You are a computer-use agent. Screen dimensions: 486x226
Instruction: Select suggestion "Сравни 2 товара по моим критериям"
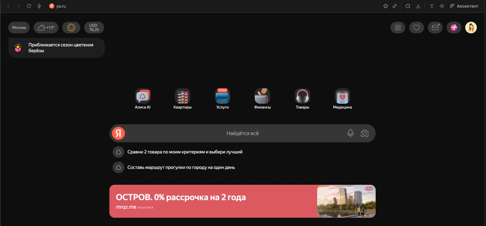coord(185,152)
